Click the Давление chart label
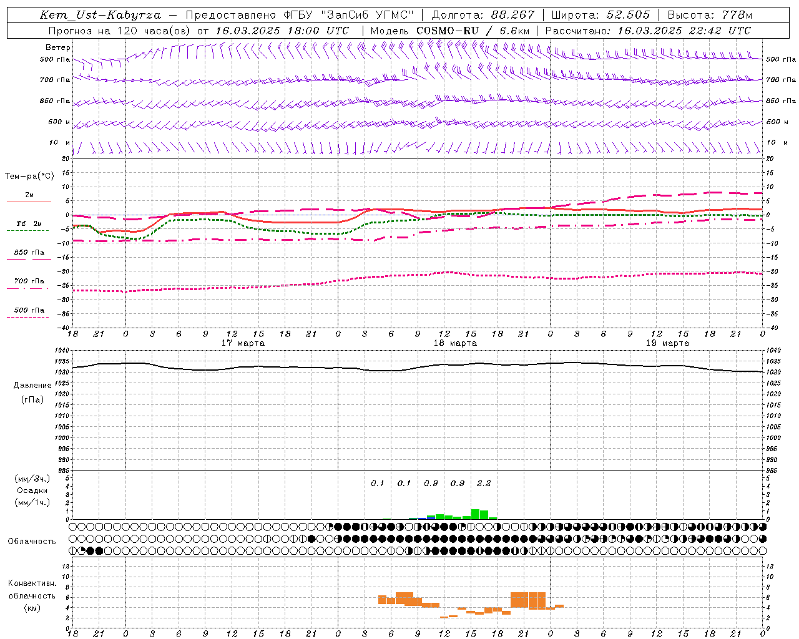799x639 pixels. coord(32,386)
